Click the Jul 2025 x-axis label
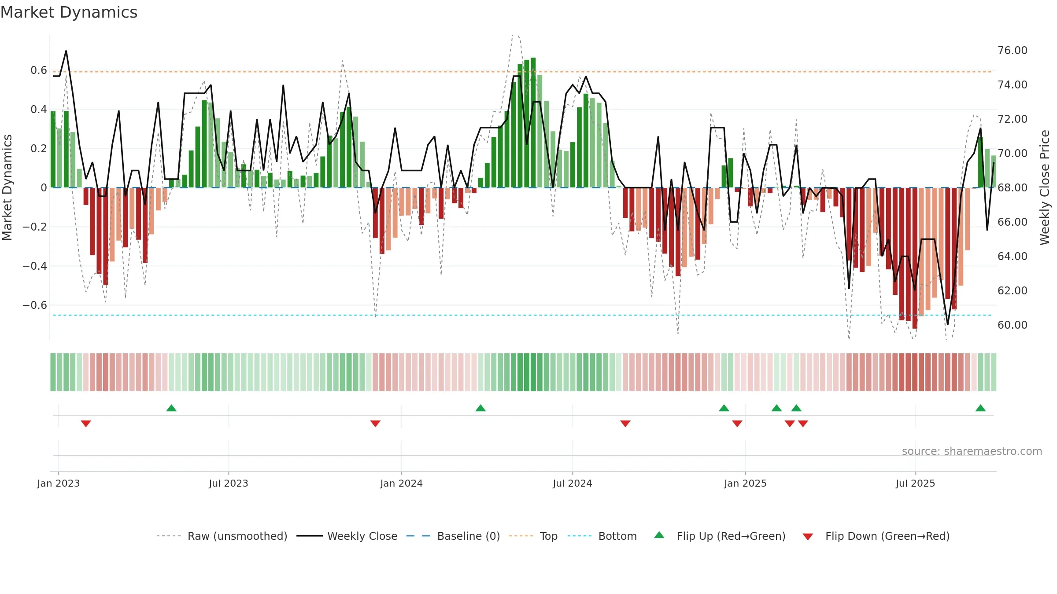 click(x=916, y=483)
